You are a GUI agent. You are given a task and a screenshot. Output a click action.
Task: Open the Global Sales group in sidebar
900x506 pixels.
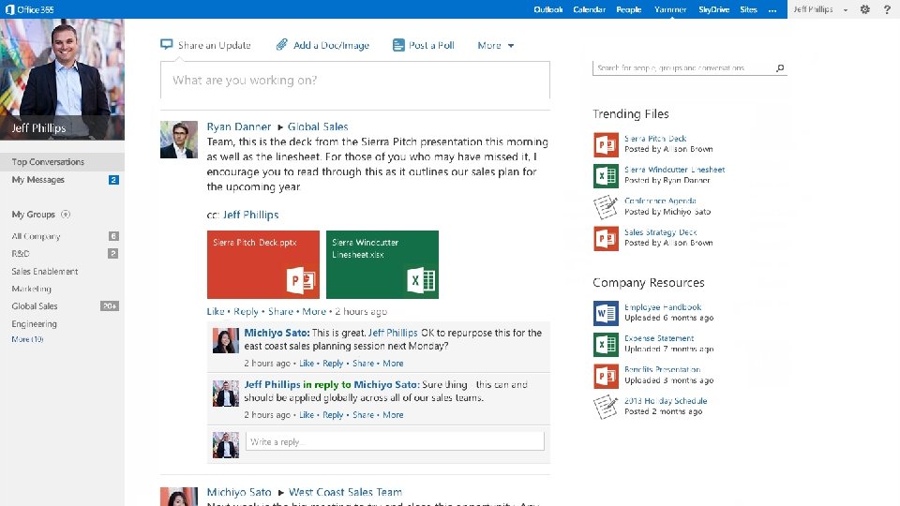coord(35,305)
